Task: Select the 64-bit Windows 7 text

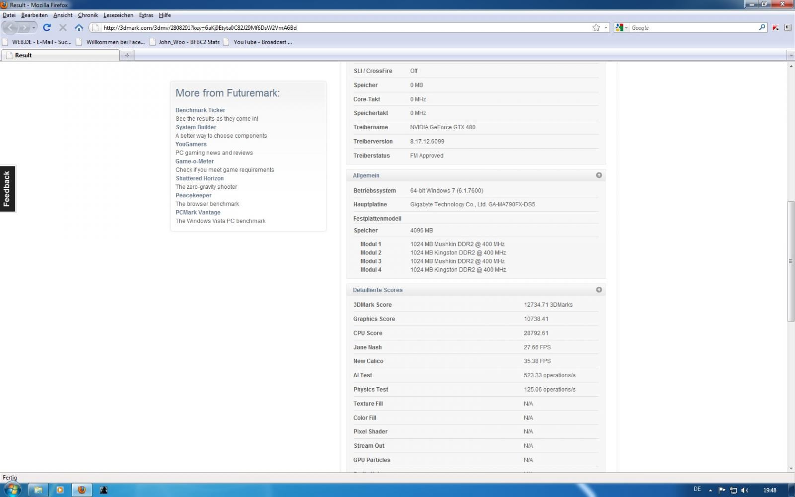Action: point(447,191)
